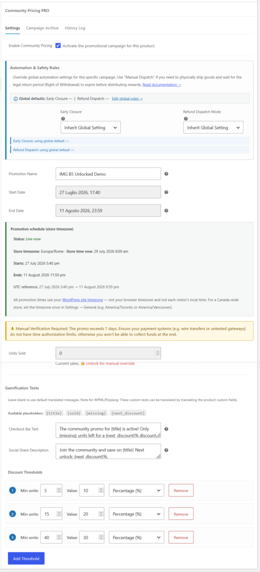
Task: Click Unlock for manual override
Action: (111, 364)
